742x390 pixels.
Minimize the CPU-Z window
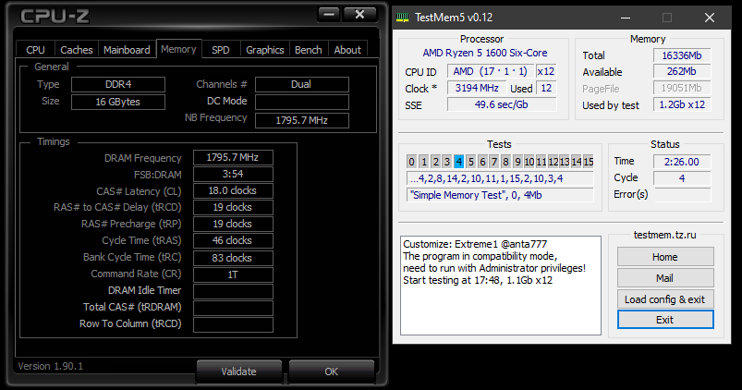[x=329, y=14]
